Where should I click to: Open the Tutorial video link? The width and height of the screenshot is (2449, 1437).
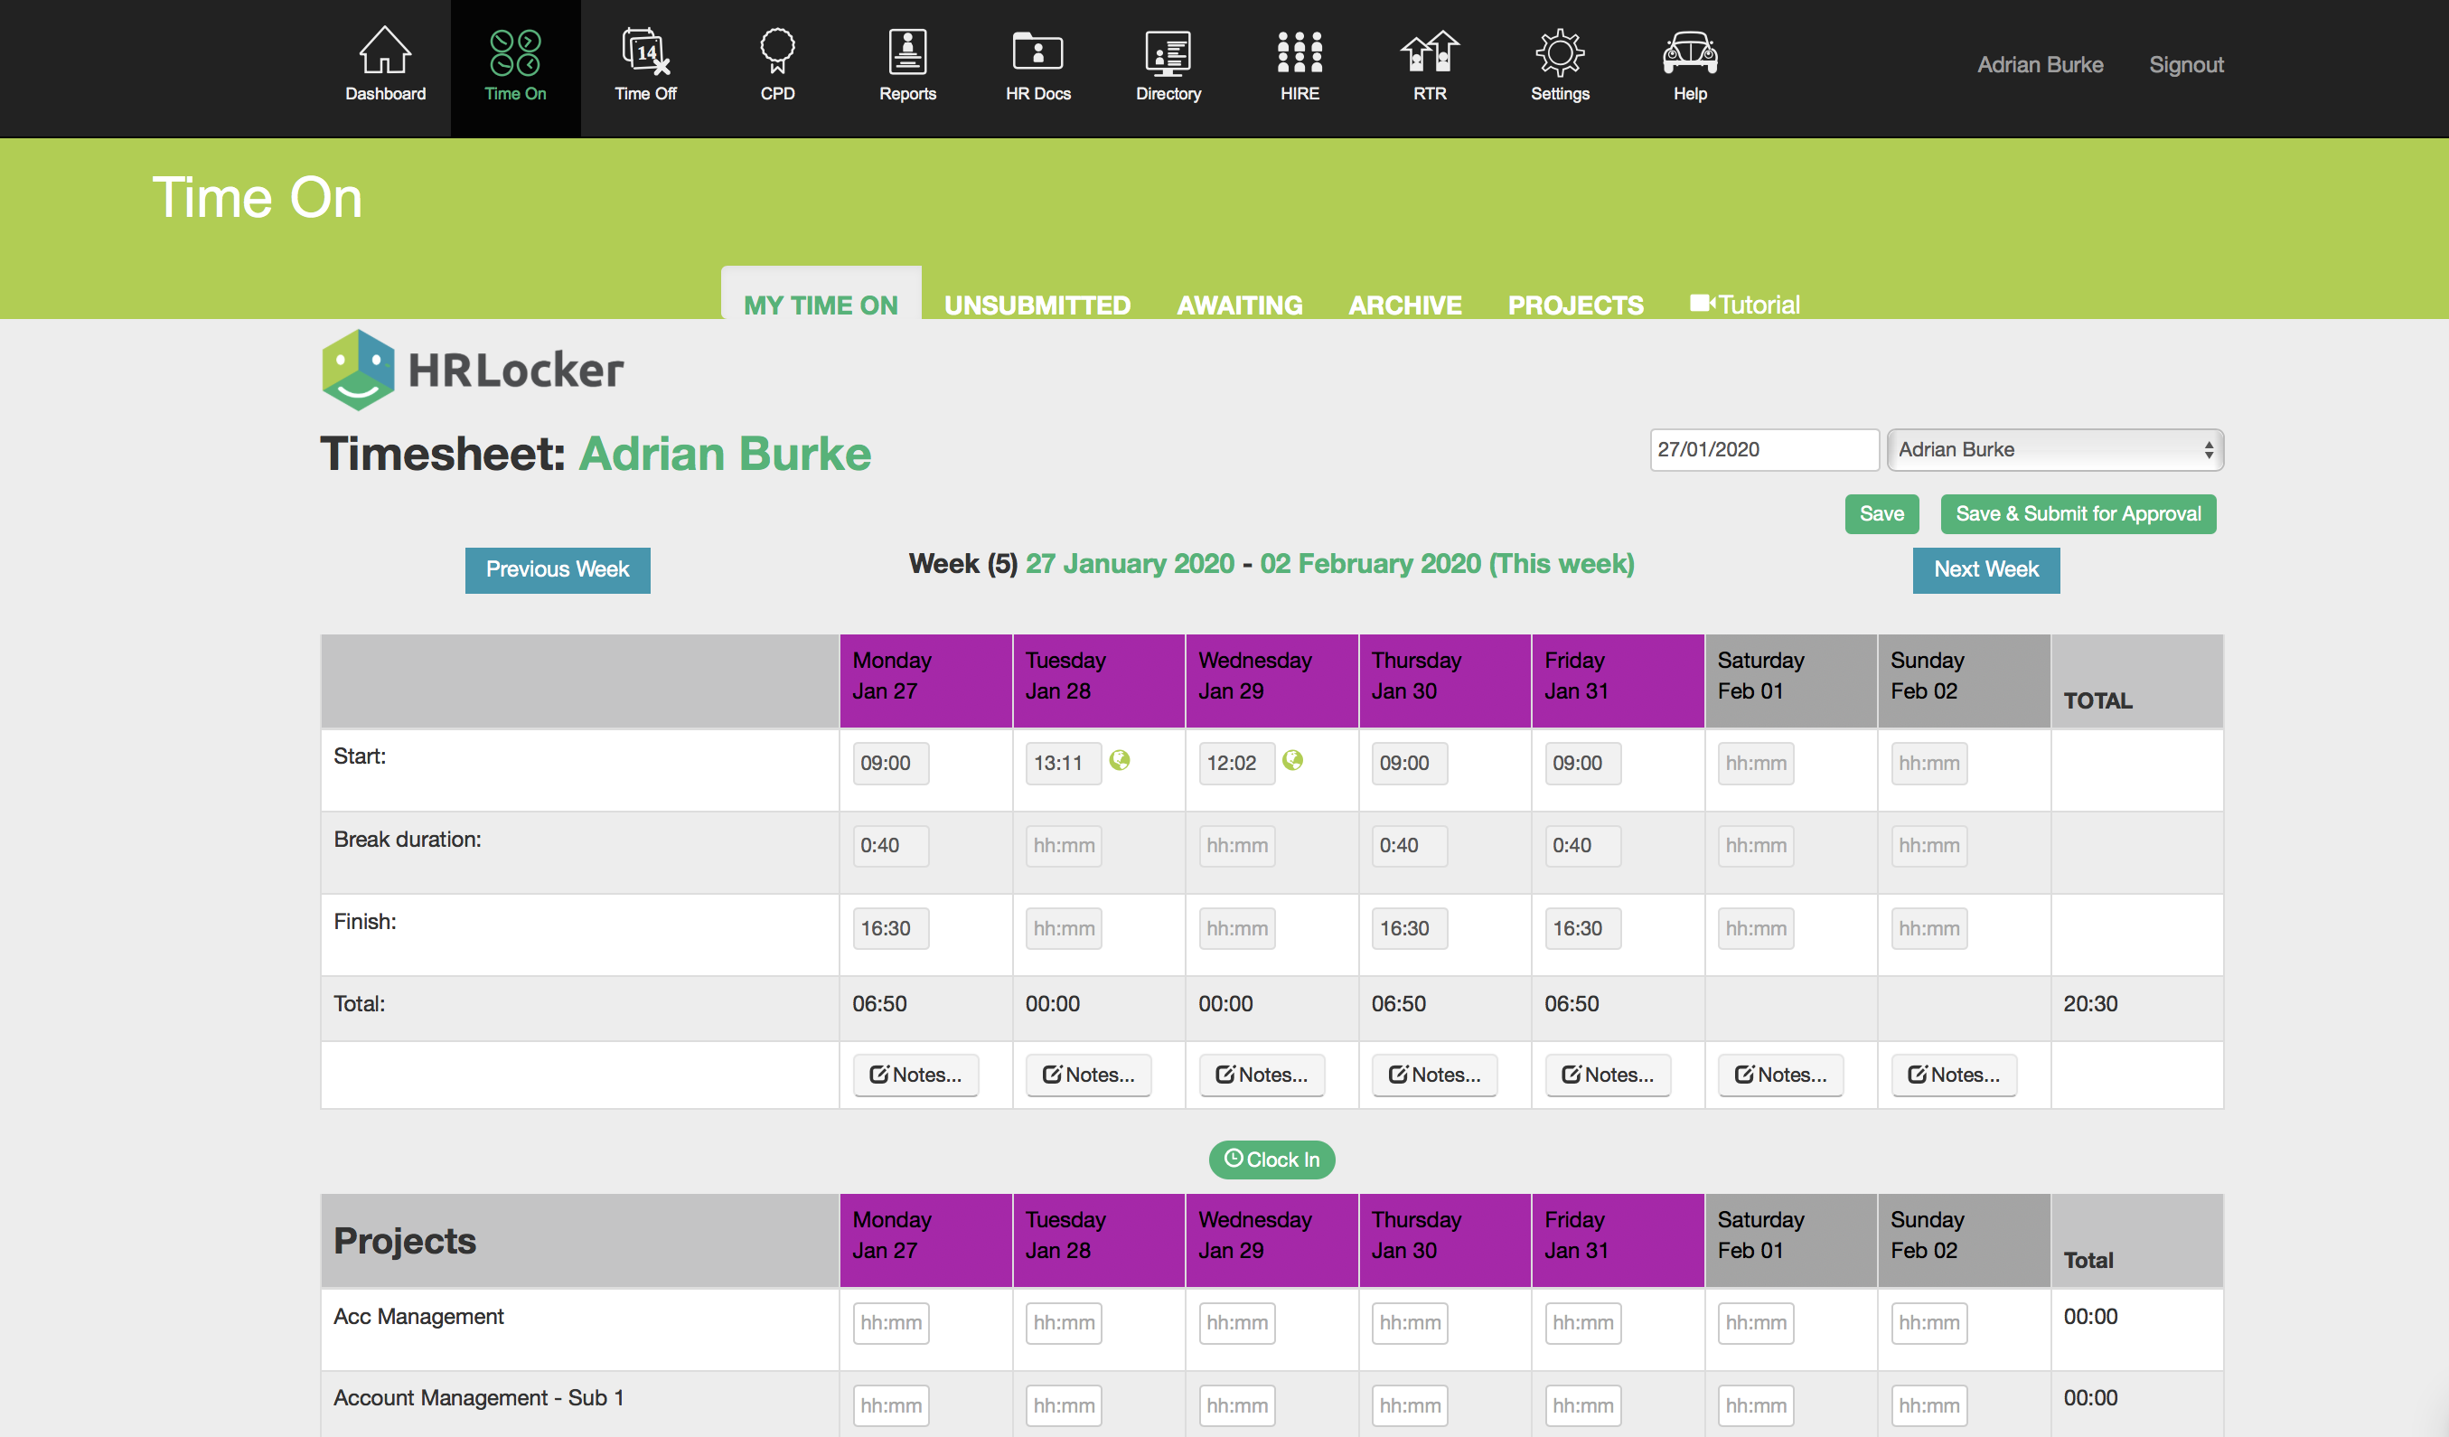1745,305
